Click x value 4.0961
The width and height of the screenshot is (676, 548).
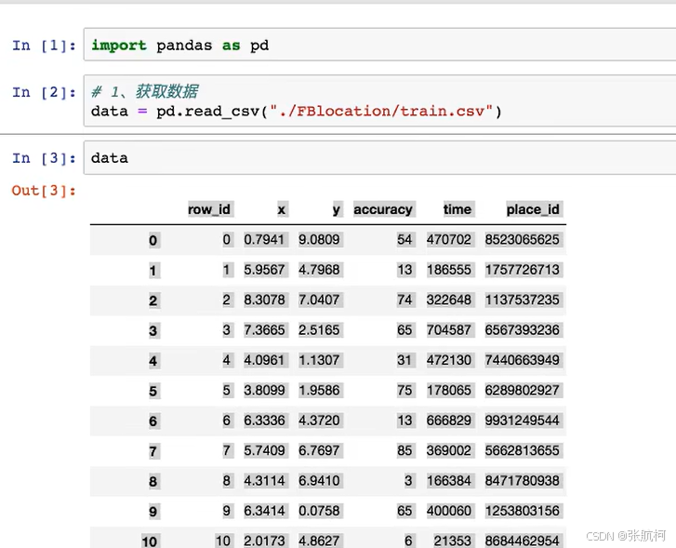pos(265,360)
